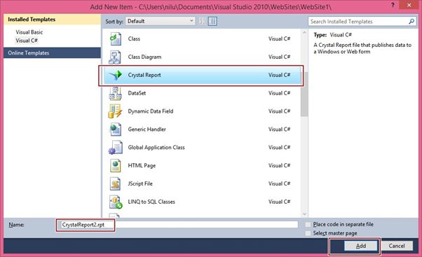Pick the Global Application Class icon
The width and height of the screenshot is (422, 257).
[116, 148]
